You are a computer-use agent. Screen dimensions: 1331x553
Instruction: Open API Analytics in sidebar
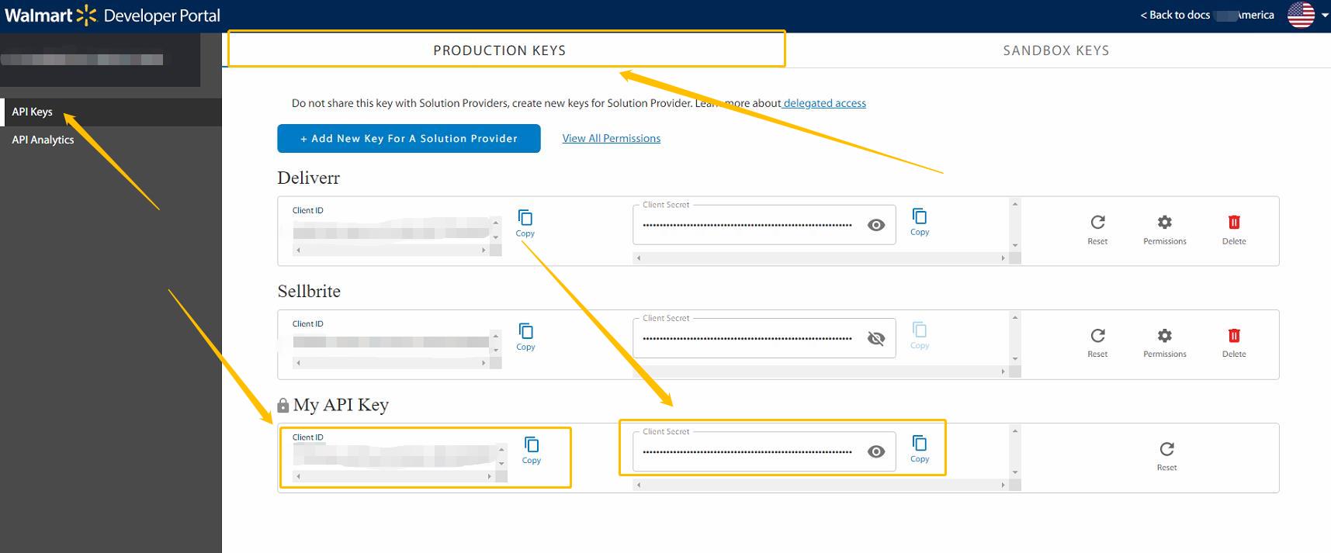[111, 140]
